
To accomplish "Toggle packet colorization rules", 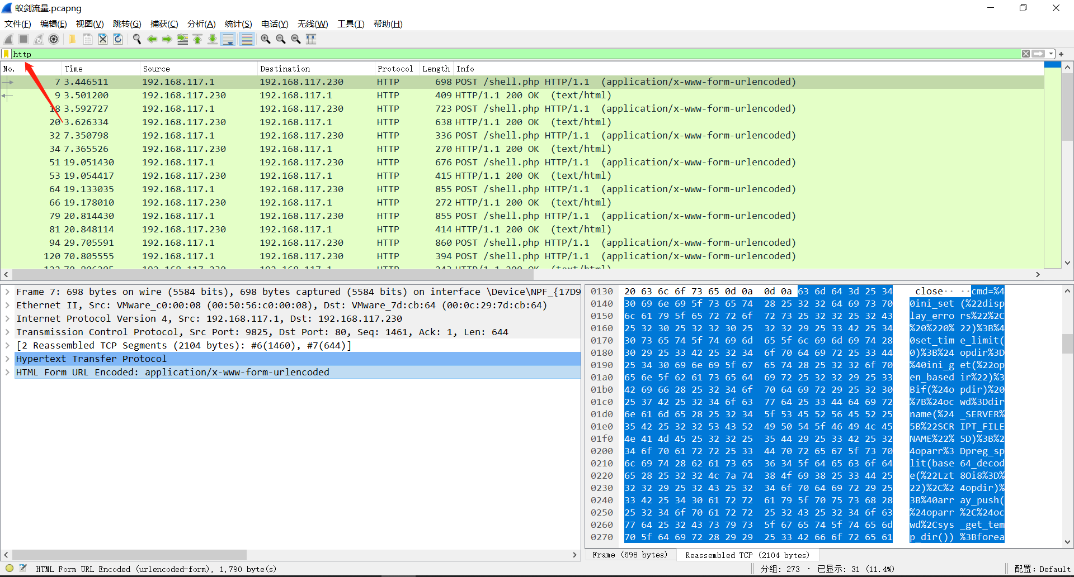I will pos(247,39).
